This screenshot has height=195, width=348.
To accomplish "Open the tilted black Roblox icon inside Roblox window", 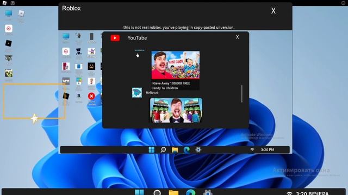I will pyautogui.click(x=66, y=96).
